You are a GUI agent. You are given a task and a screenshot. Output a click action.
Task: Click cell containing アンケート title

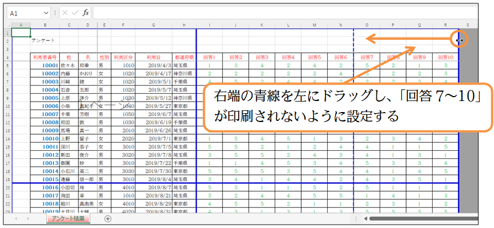point(45,41)
